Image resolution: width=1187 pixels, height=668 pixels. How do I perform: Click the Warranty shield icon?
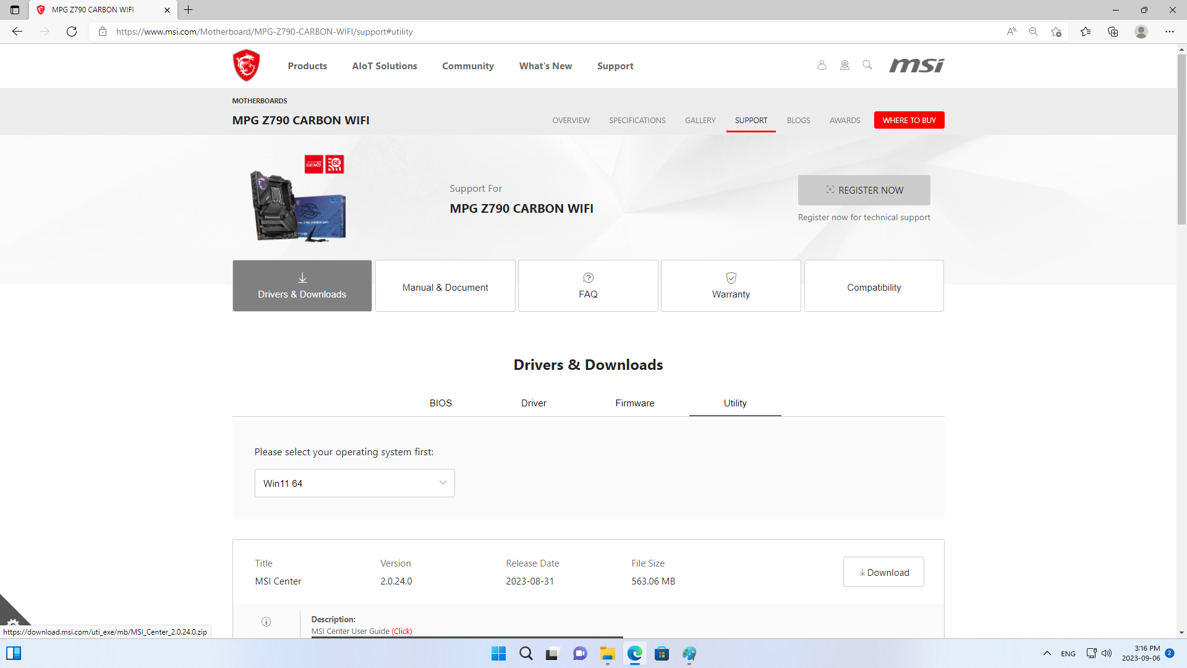pos(731,278)
